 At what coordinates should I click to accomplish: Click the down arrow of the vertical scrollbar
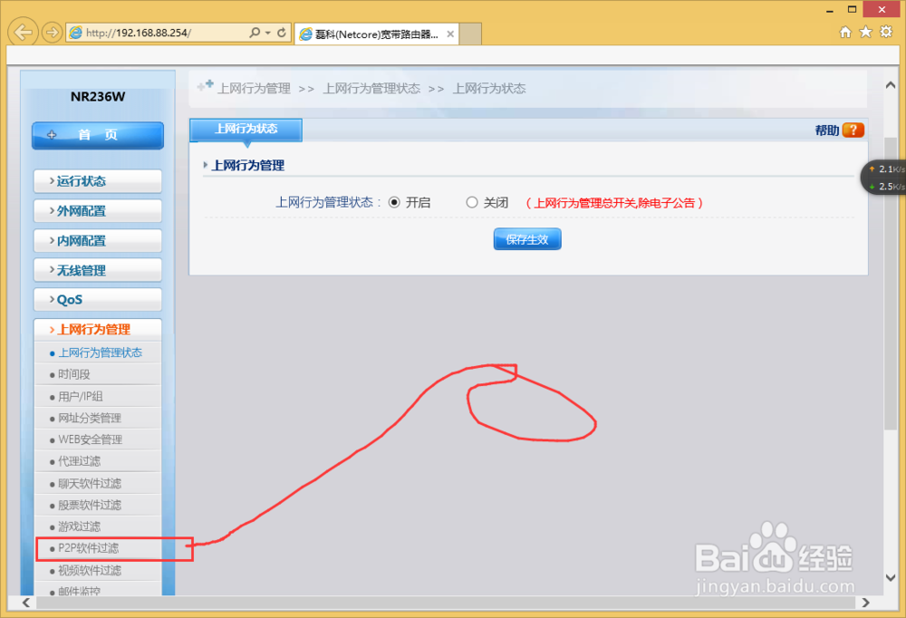pyautogui.click(x=891, y=576)
